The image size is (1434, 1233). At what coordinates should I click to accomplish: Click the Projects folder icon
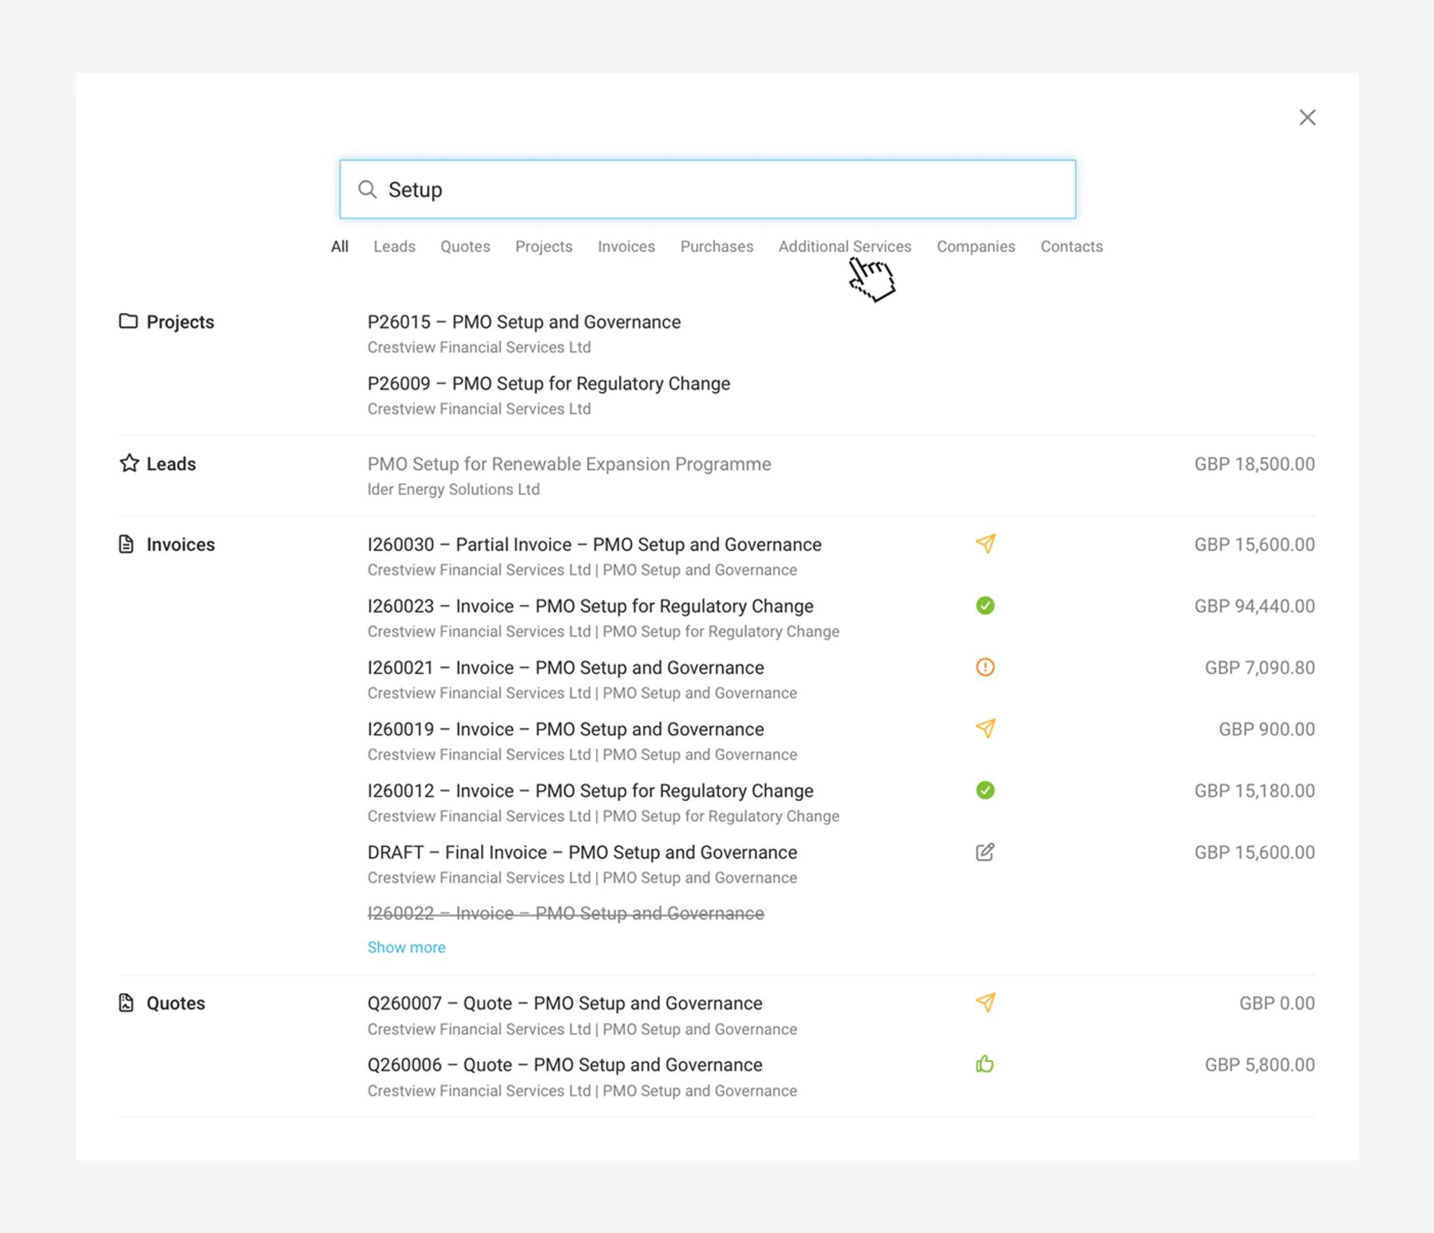tap(128, 321)
